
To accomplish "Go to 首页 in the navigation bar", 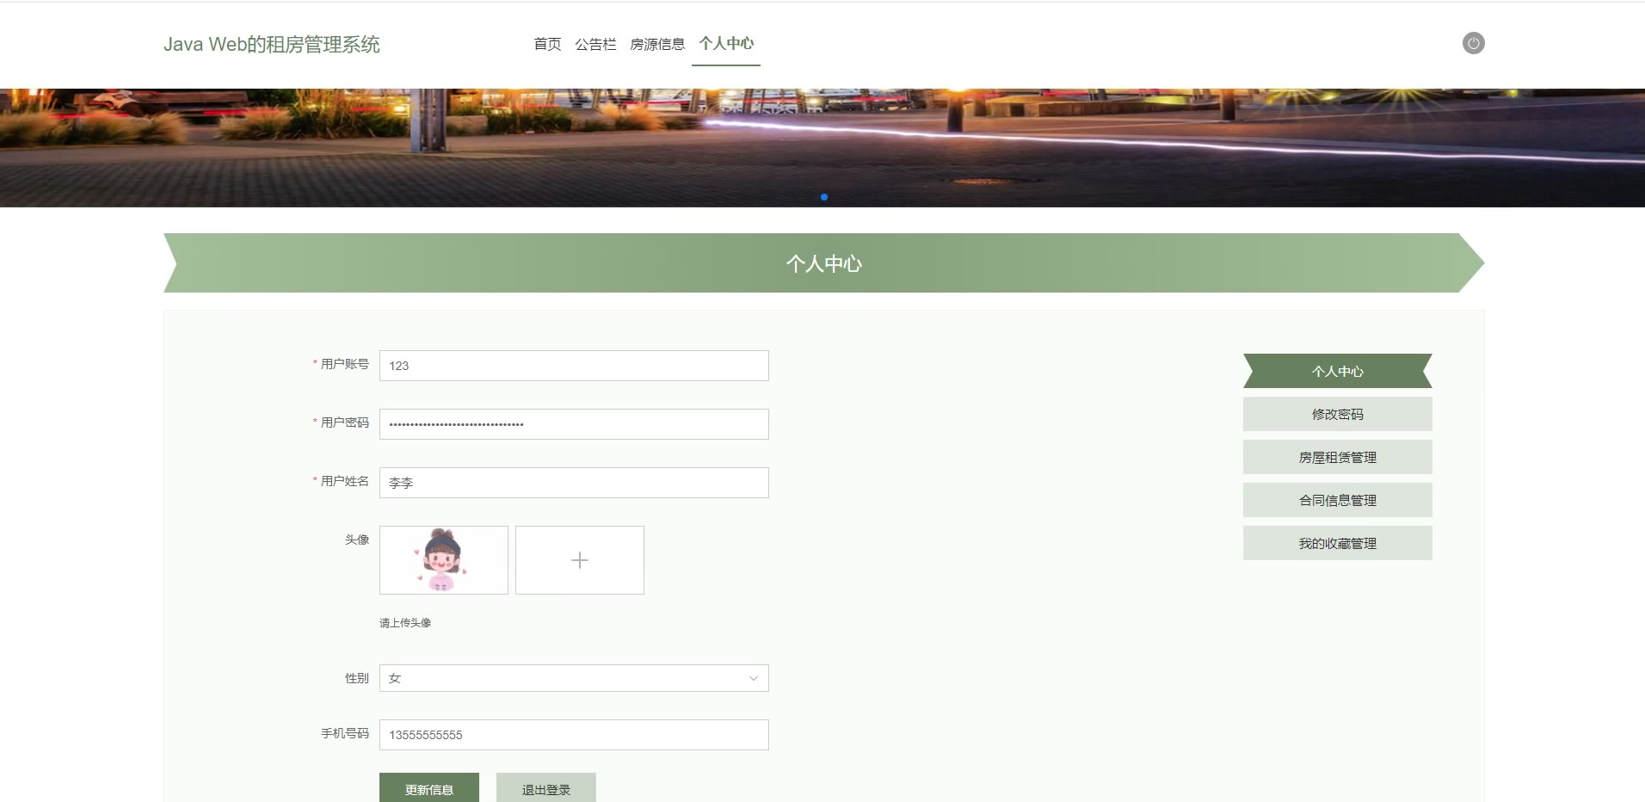I will pos(547,44).
